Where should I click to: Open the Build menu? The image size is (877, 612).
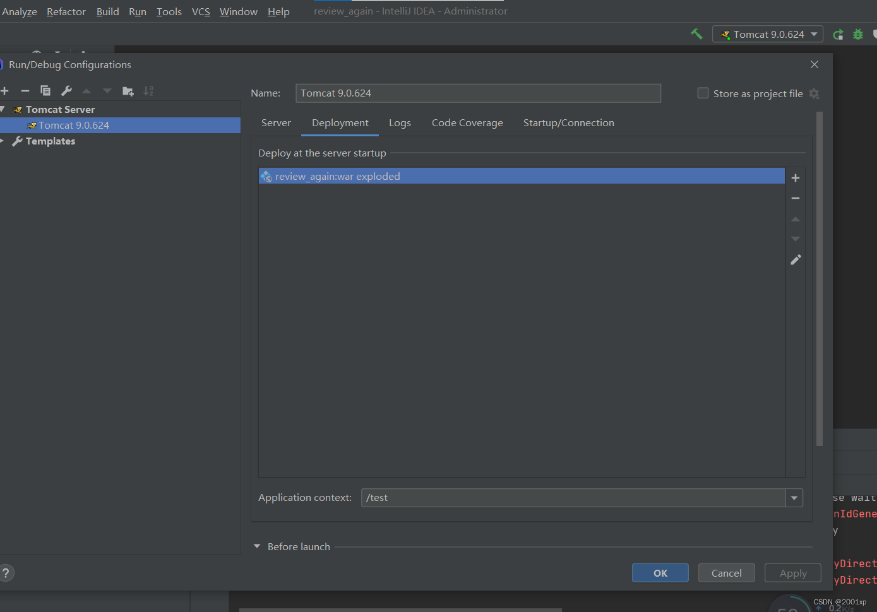pos(108,11)
